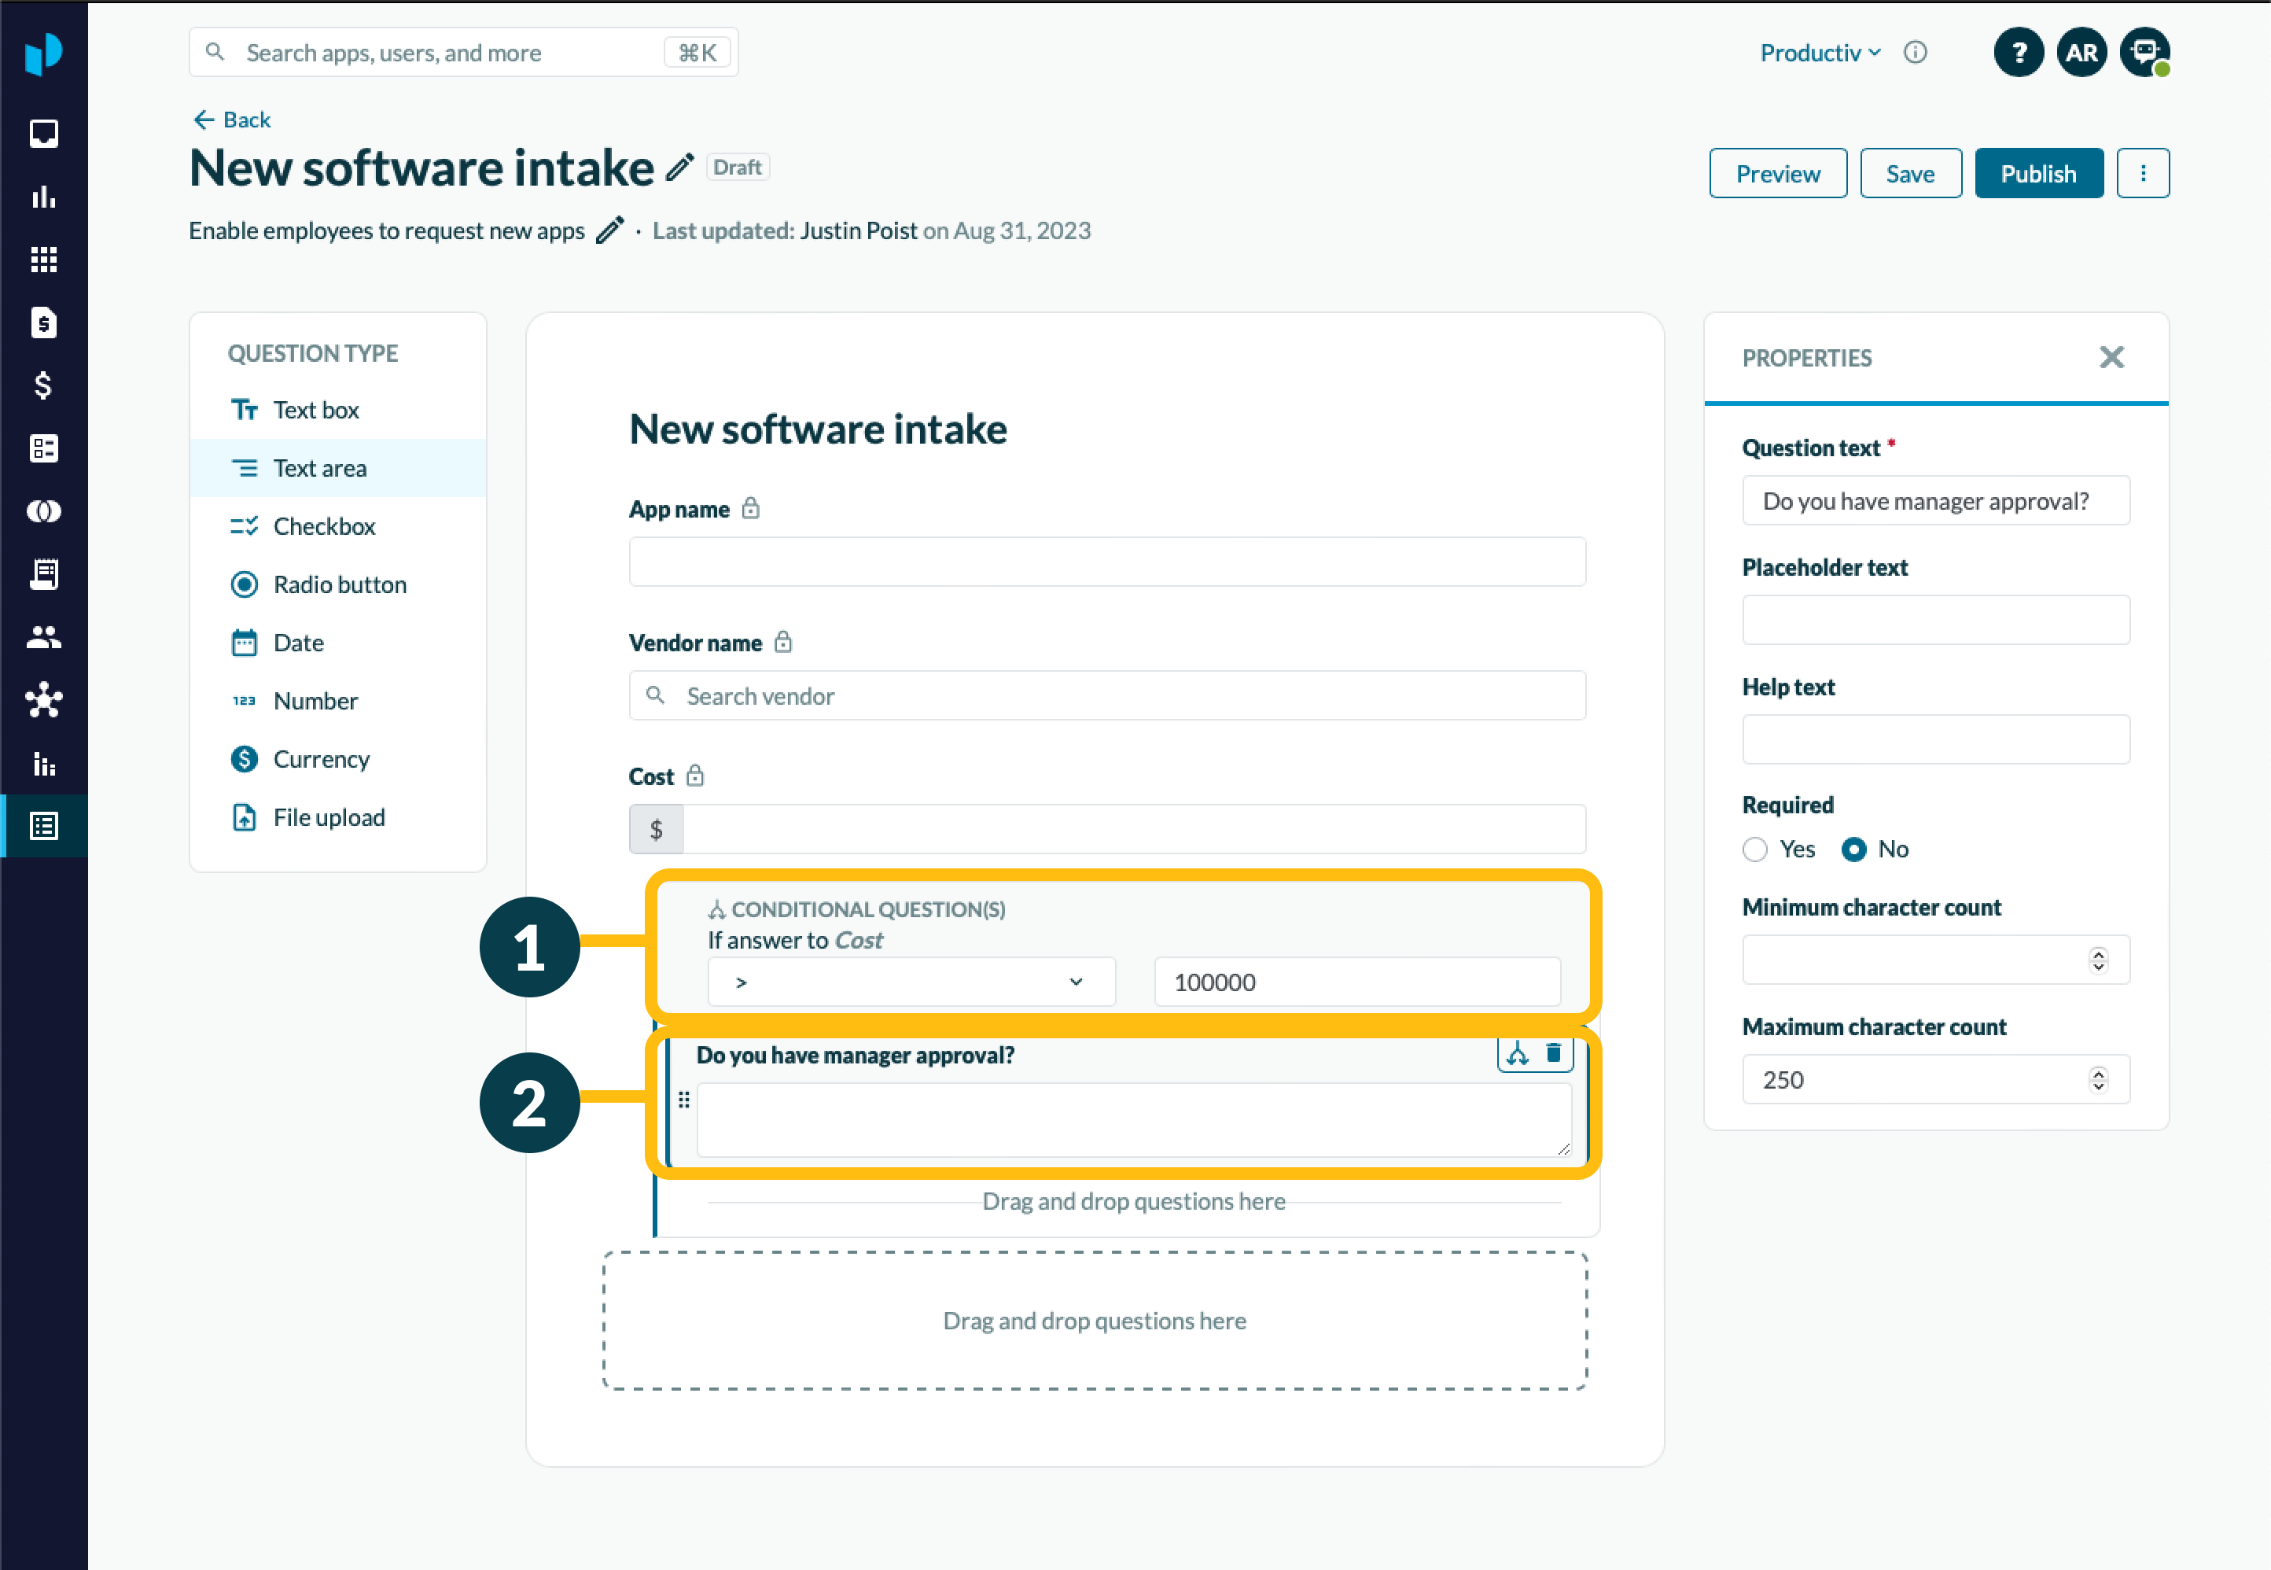Open the three-dot more options menu

2142,174
